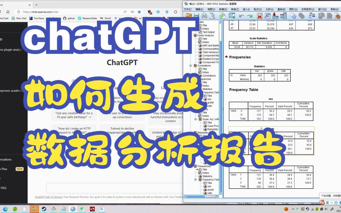The width and height of the screenshot is (341, 213).
Task: Click the Export output icon in SPSS
Action: click(222, 16)
